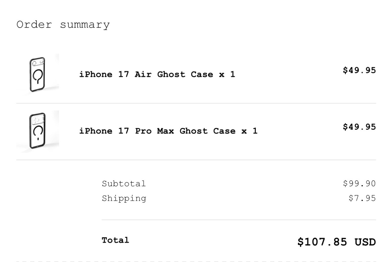Click the camera cutout on Pro Max case image
The height and width of the screenshot is (262, 388).
click(38, 120)
